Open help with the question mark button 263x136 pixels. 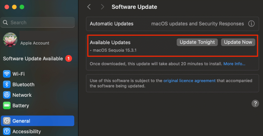(x=255, y=103)
